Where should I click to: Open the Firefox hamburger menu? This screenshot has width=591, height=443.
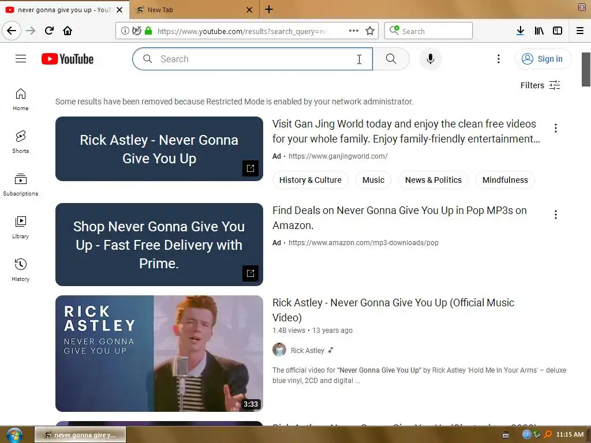pos(579,31)
